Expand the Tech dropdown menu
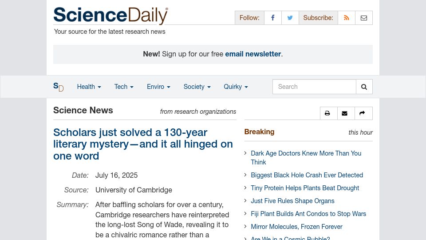The width and height of the screenshot is (426, 240). (x=124, y=87)
